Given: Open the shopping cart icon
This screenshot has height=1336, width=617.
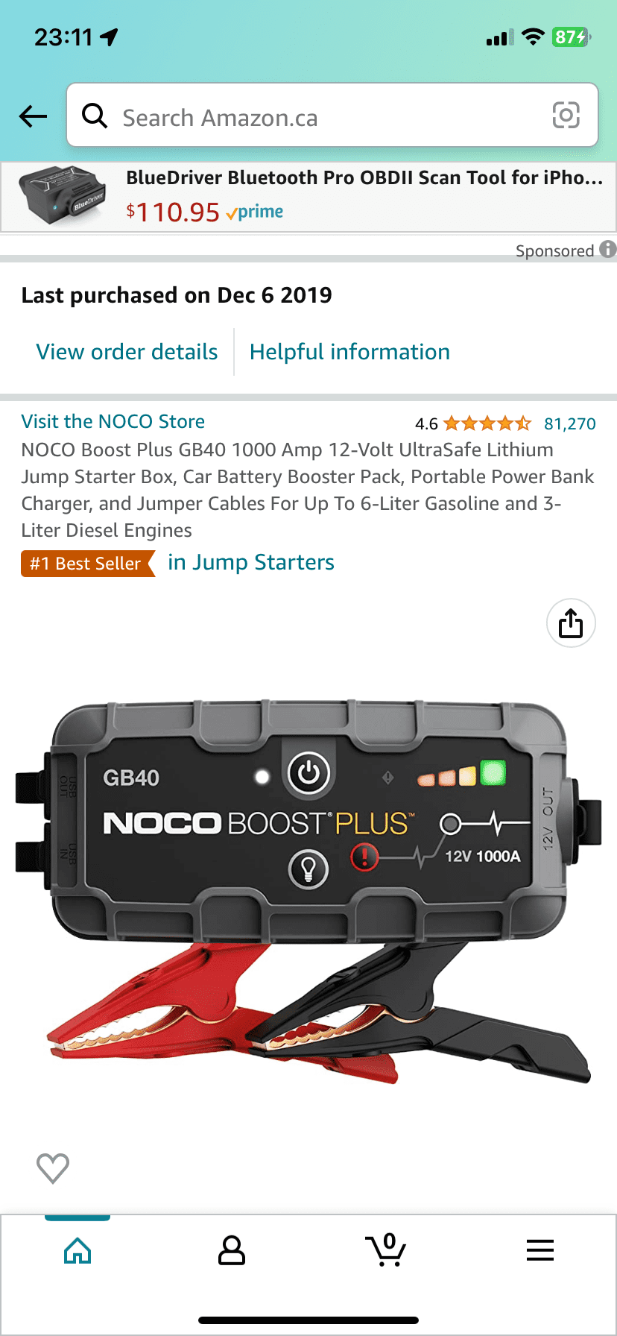Looking at the screenshot, I should (x=385, y=1250).
